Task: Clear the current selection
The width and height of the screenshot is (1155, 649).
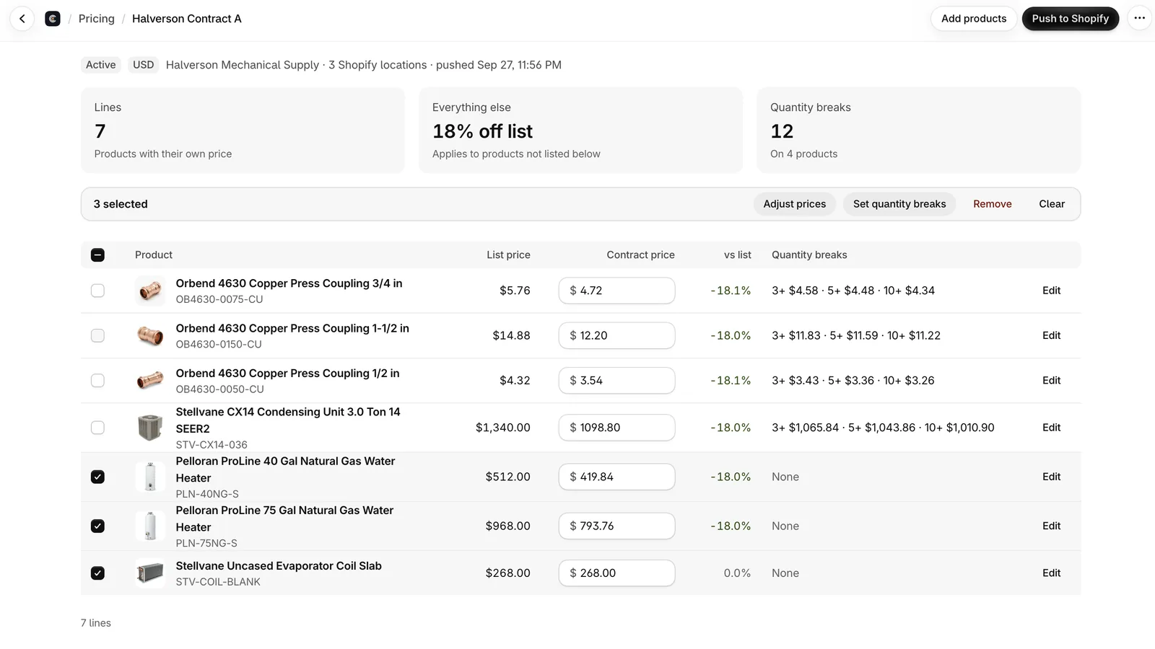Action: [1052, 204]
